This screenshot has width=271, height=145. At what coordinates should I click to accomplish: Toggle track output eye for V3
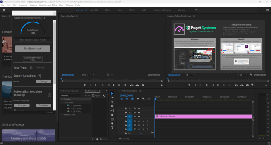click(139, 109)
